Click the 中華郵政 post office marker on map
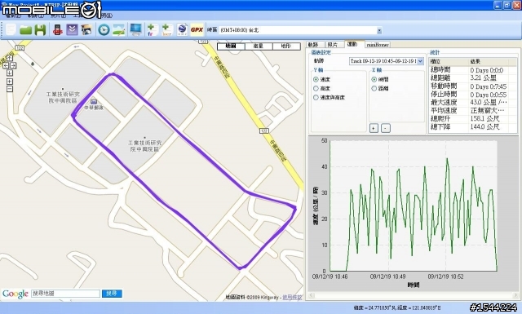522x314 pixels. [94, 102]
